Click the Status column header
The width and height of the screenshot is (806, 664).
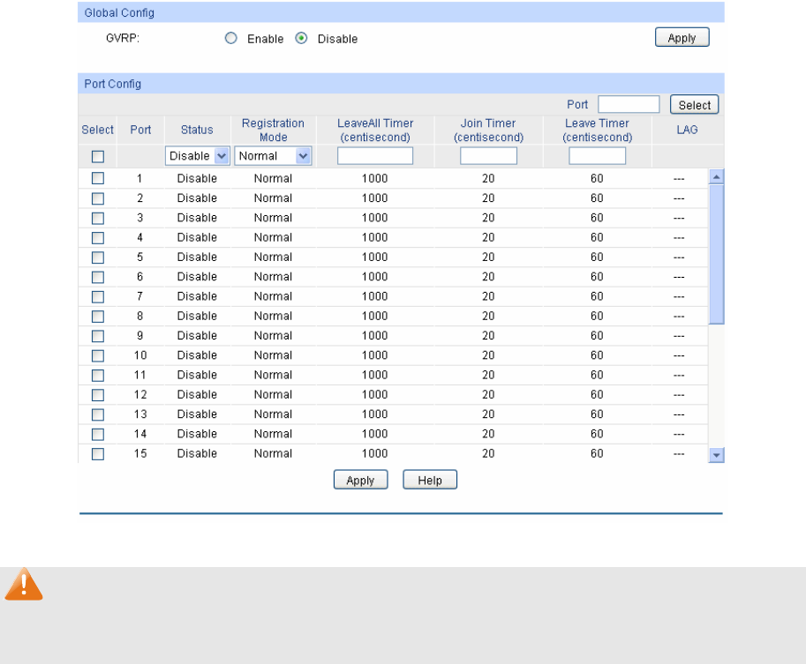click(197, 130)
